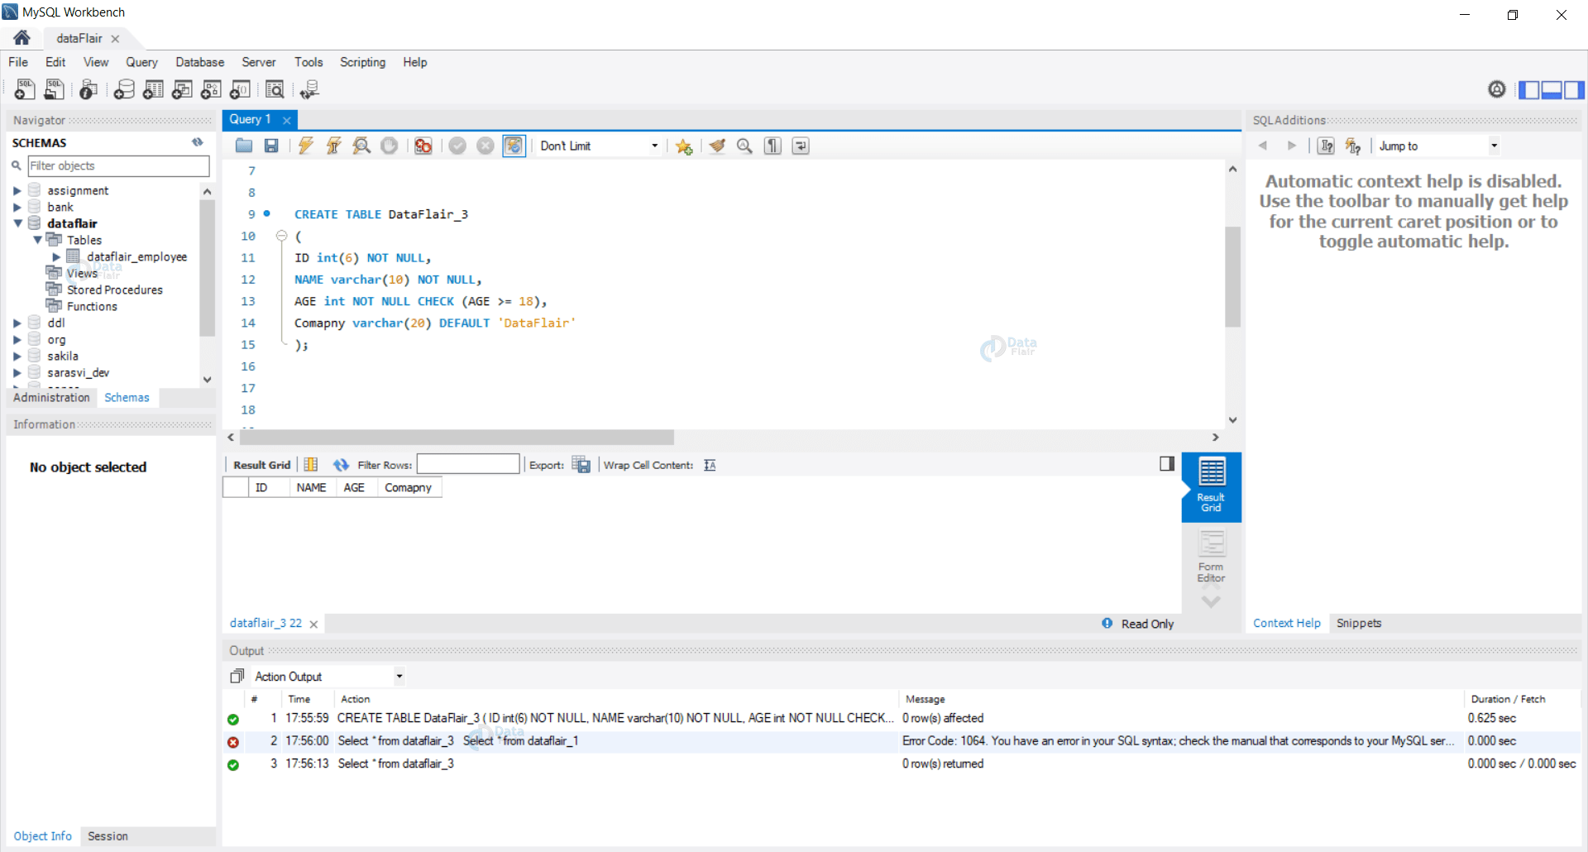Select the create new schema icon

coord(124,89)
